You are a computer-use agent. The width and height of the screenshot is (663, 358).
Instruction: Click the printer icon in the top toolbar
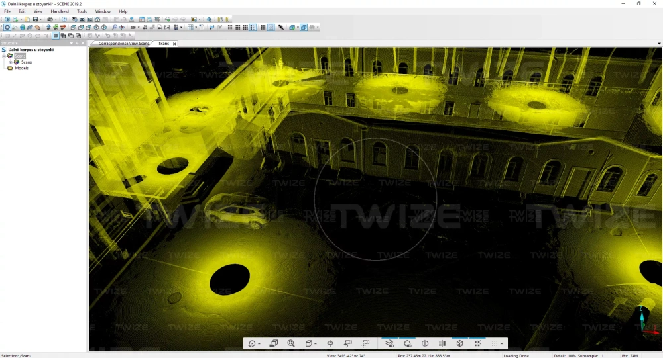pos(50,19)
